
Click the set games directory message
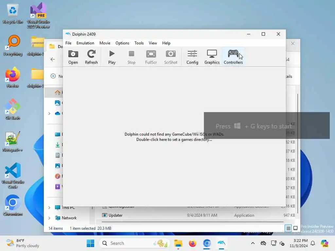pyautogui.click(x=174, y=137)
